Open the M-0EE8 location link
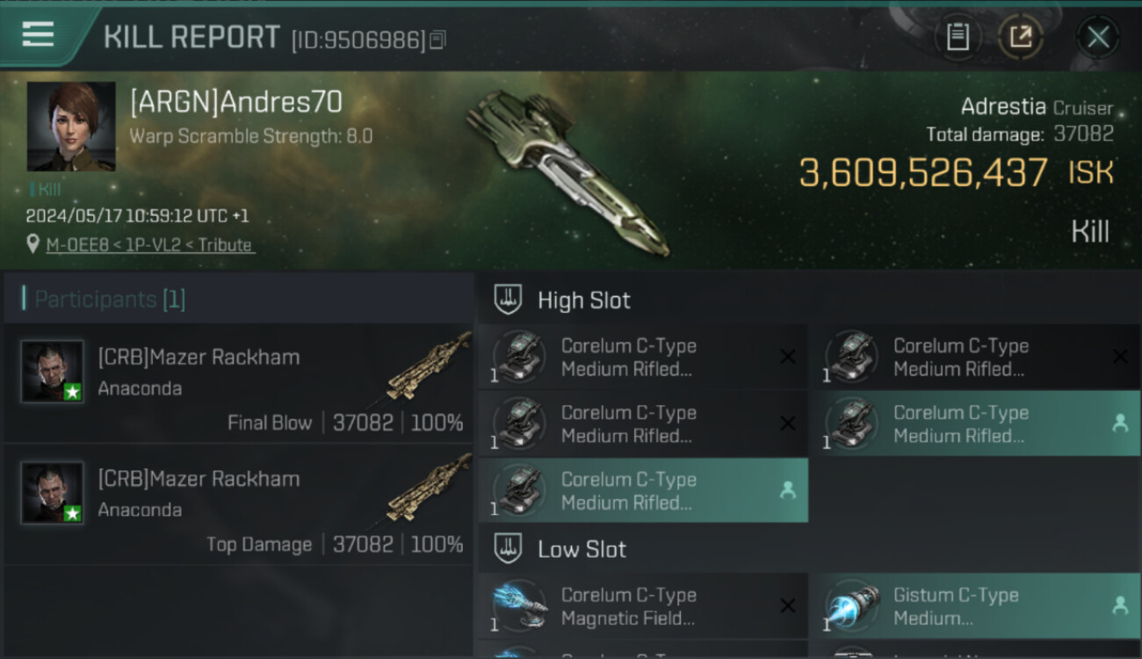 click(x=149, y=245)
